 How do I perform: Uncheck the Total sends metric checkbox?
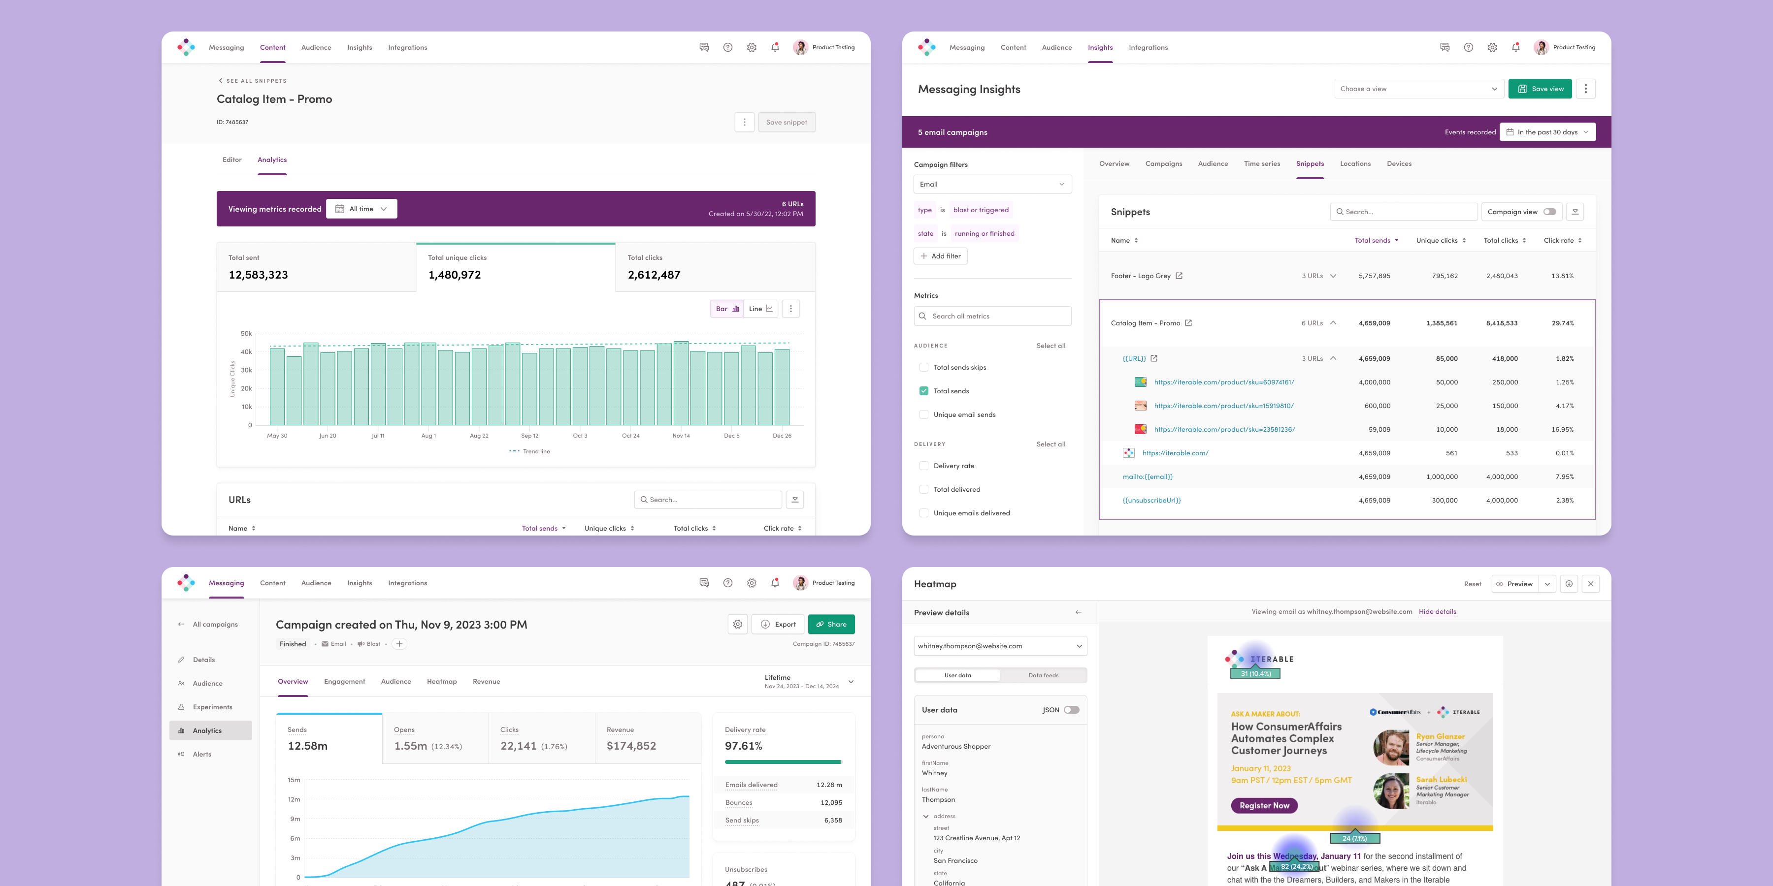point(923,390)
